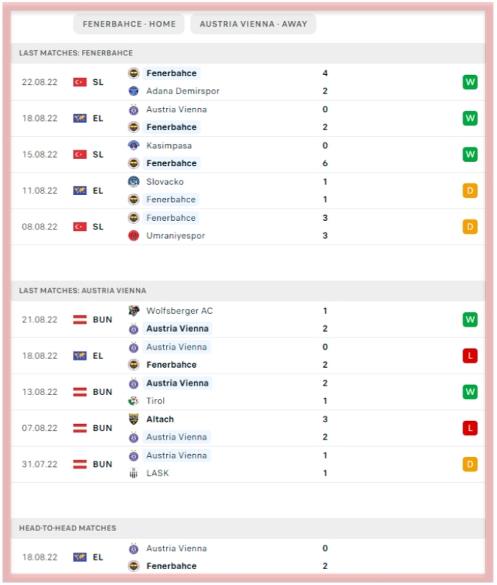The height and width of the screenshot is (585, 497).
Task: Click the Austrian flag on 13.08.22 row
Action: tap(80, 392)
